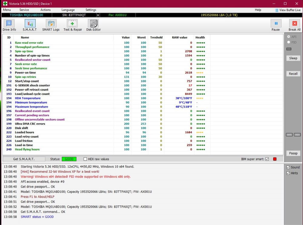Click the TOSHIBA MQ01ABD100 model label

[26, 15]
